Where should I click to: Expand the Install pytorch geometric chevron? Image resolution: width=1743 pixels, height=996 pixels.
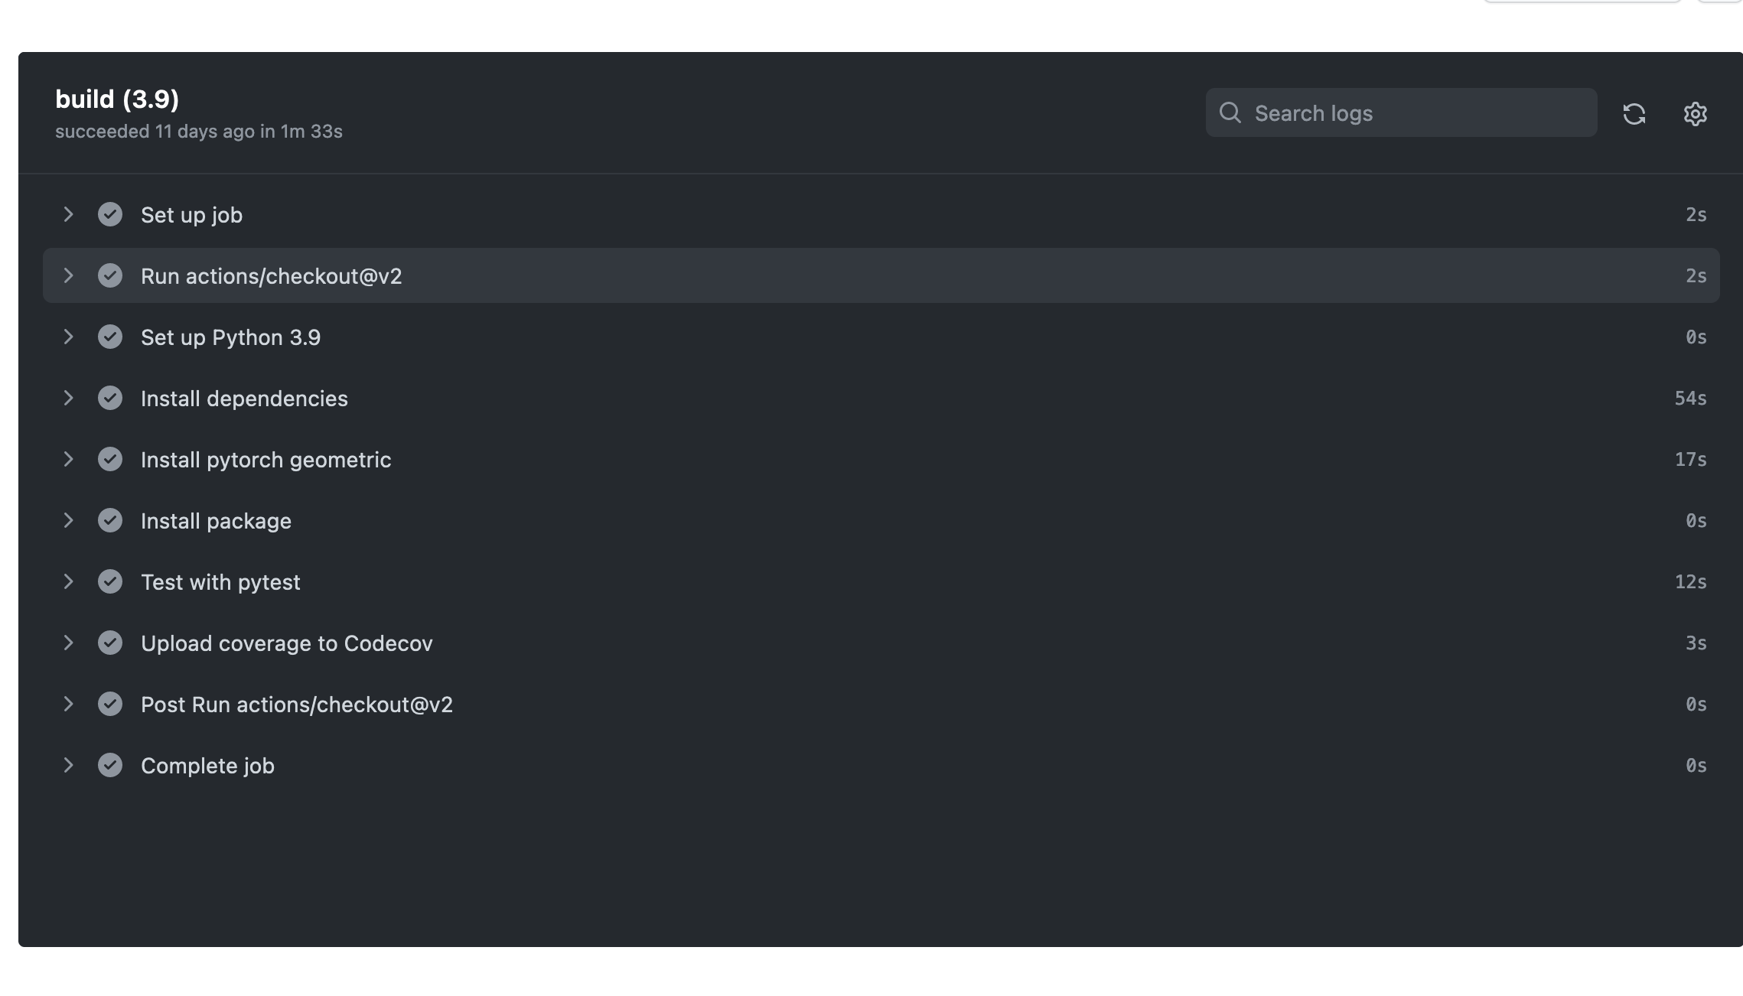click(68, 459)
